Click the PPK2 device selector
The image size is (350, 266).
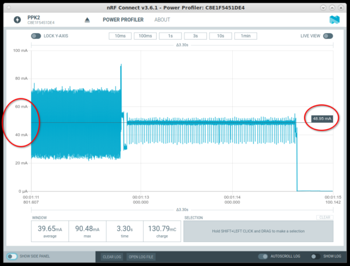[x=41, y=20]
